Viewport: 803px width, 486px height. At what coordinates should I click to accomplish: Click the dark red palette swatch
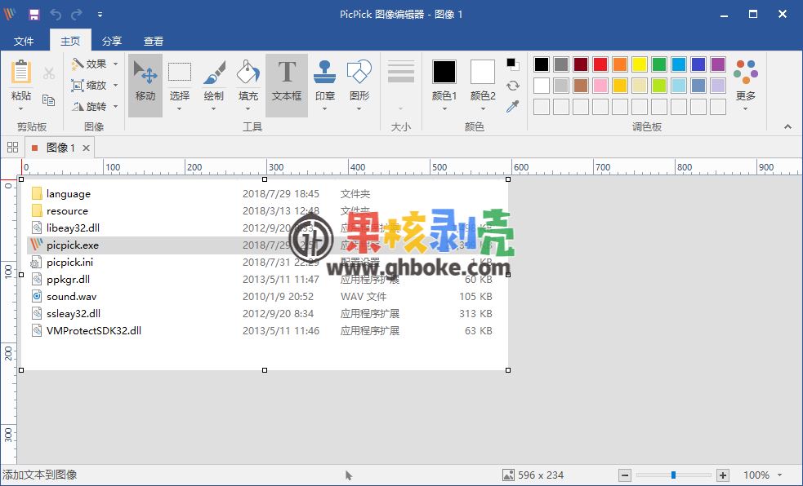coord(581,64)
